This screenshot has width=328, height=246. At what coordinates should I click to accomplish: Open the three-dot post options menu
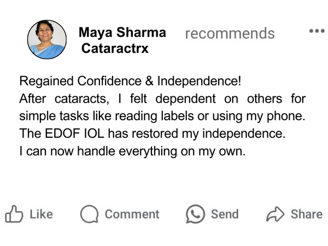coord(317,31)
